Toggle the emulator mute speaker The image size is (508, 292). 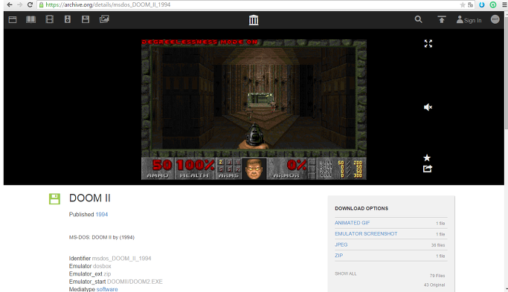pyautogui.click(x=428, y=107)
